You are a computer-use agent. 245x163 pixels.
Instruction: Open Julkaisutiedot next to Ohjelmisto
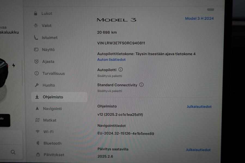[x=199, y=106]
